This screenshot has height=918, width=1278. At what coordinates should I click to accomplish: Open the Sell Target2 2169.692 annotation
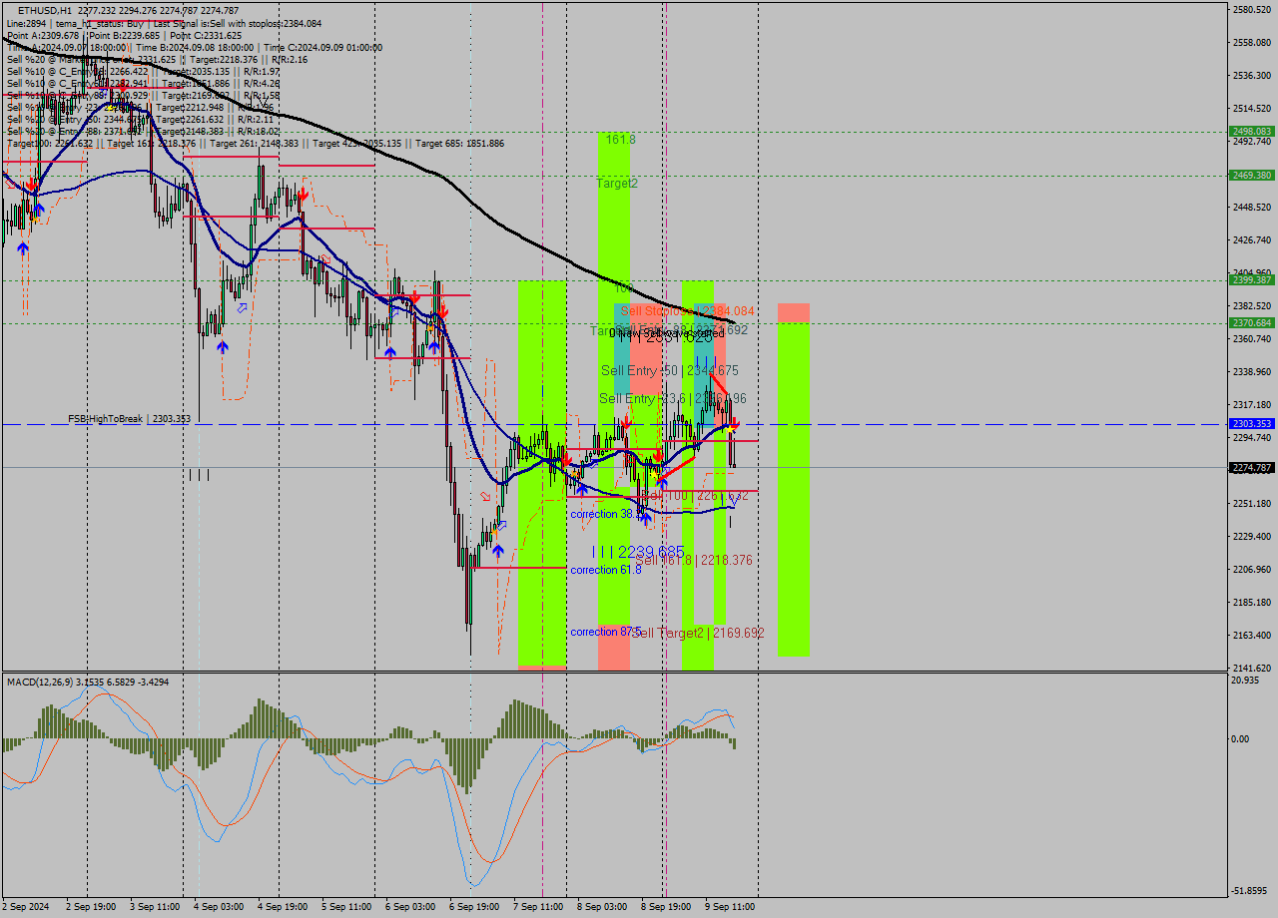(x=699, y=632)
